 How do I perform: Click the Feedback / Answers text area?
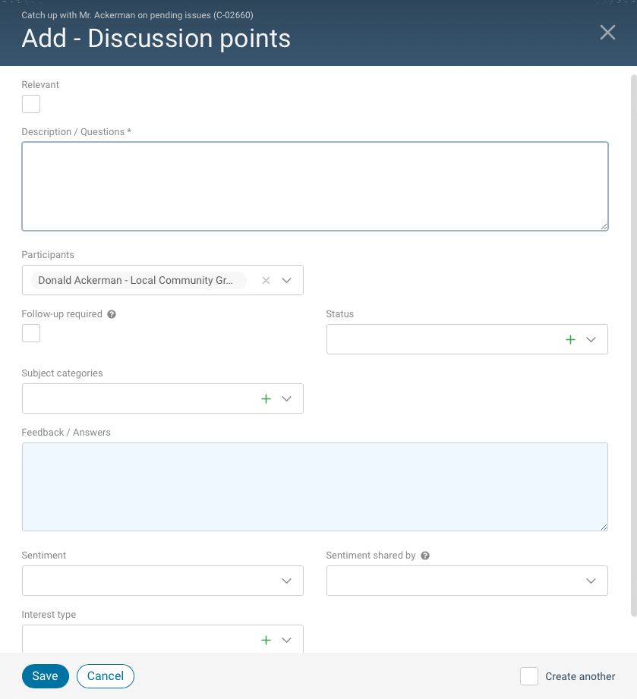tap(315, 486)
